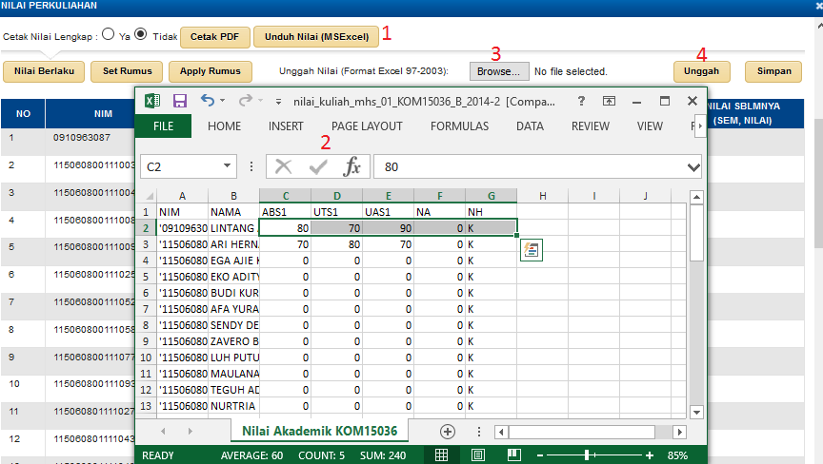Cancel formula entry with the X
The width and height of the screenshot is (823, 464).
284,167
